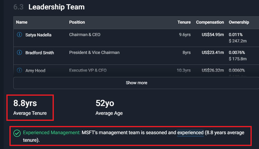The width and height of the screenshot is (259, 149).
Task: Click the 8.8yrs Average Tenure stat
Action: 30,108
